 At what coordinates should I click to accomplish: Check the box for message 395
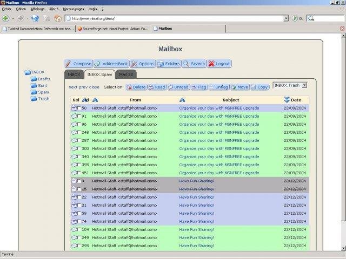click(79, 165)
